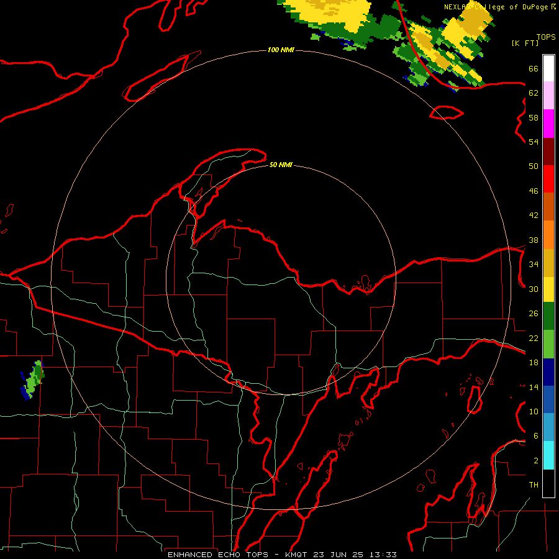Click the magenta legend swatch
The height and width of the screenshot is (559, 559).
548,124
